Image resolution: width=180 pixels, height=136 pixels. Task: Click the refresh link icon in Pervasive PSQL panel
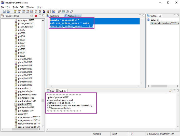point(32,16)
